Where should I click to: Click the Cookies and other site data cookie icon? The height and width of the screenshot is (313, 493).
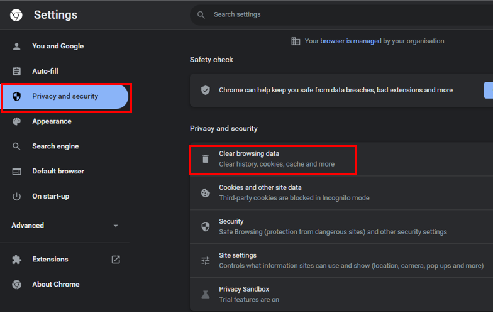[x=205, y=193]
